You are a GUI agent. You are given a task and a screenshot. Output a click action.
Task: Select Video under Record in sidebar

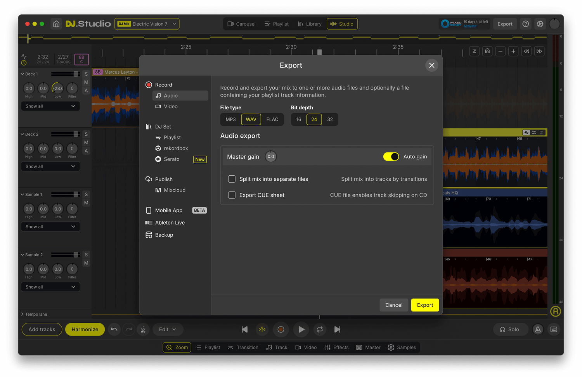click(x=170, y=106)
